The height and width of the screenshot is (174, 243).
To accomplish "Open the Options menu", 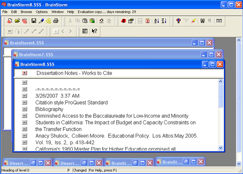I will click(x=42, y=12).
